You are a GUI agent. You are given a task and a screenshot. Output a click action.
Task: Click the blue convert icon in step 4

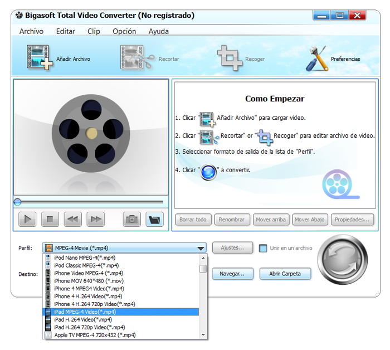(208, 172)
